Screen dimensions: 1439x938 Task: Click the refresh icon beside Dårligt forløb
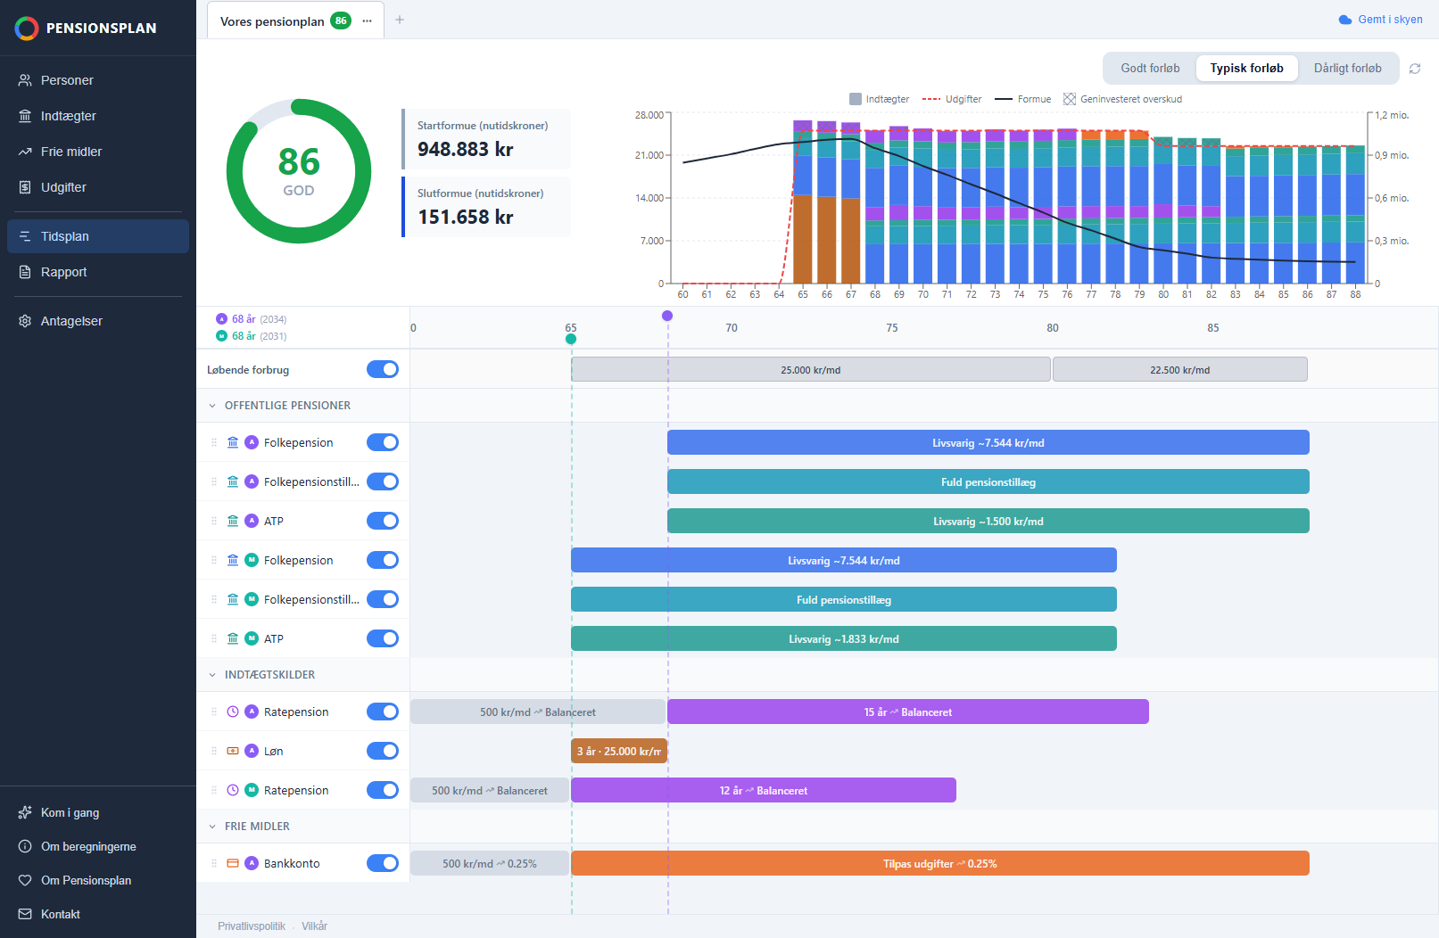point(1415,69)
